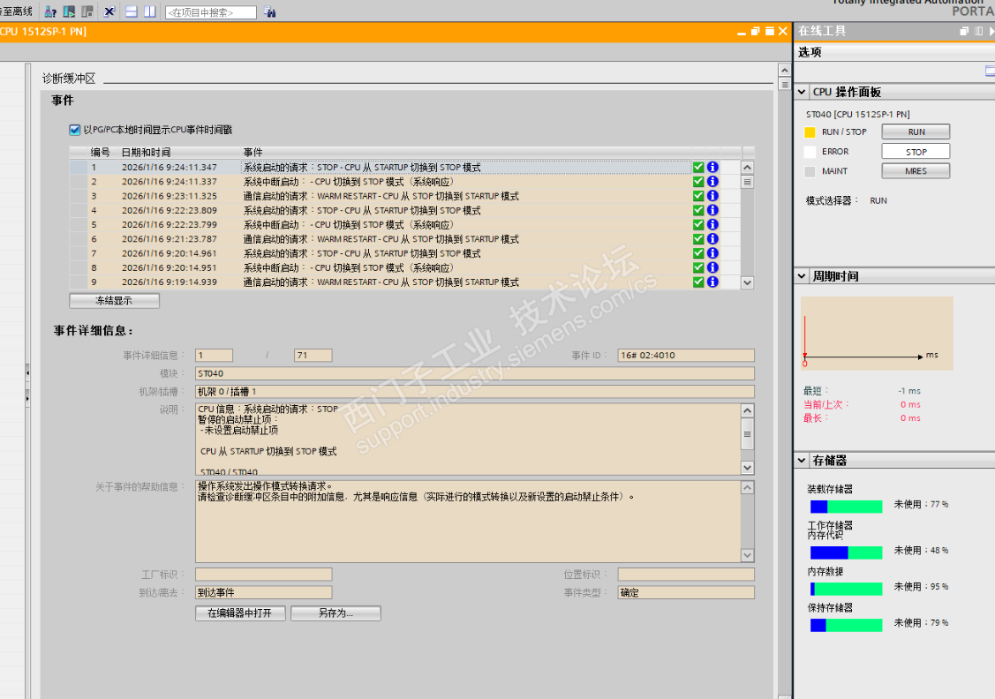Click the column layout icon in 在线工具 header
Viewport: 995px width, 699px height.
point(978,30)
